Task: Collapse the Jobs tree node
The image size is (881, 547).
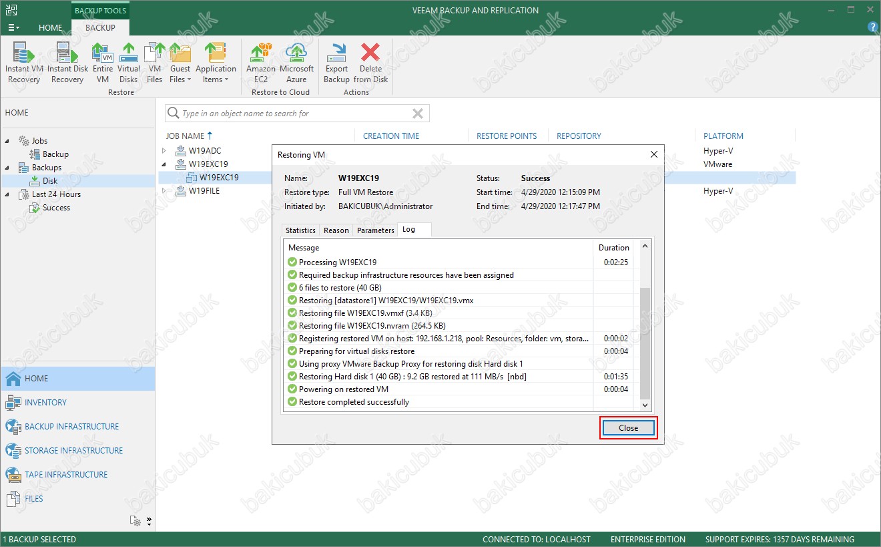Action: [8, 141]
